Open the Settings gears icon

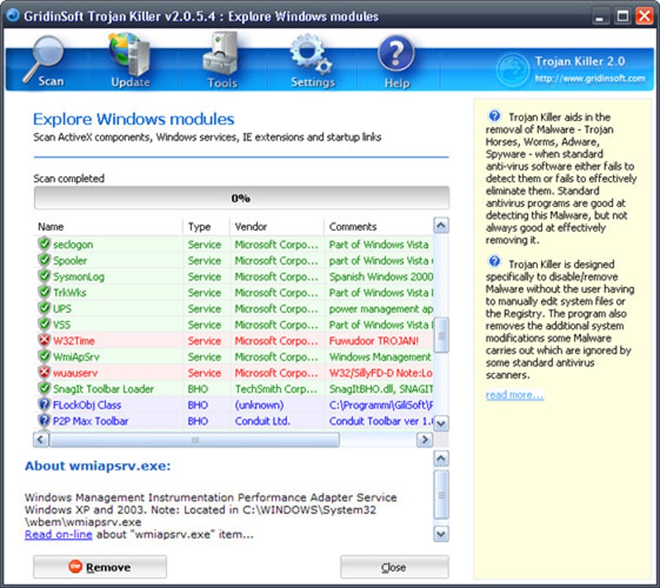click(313, 61)
